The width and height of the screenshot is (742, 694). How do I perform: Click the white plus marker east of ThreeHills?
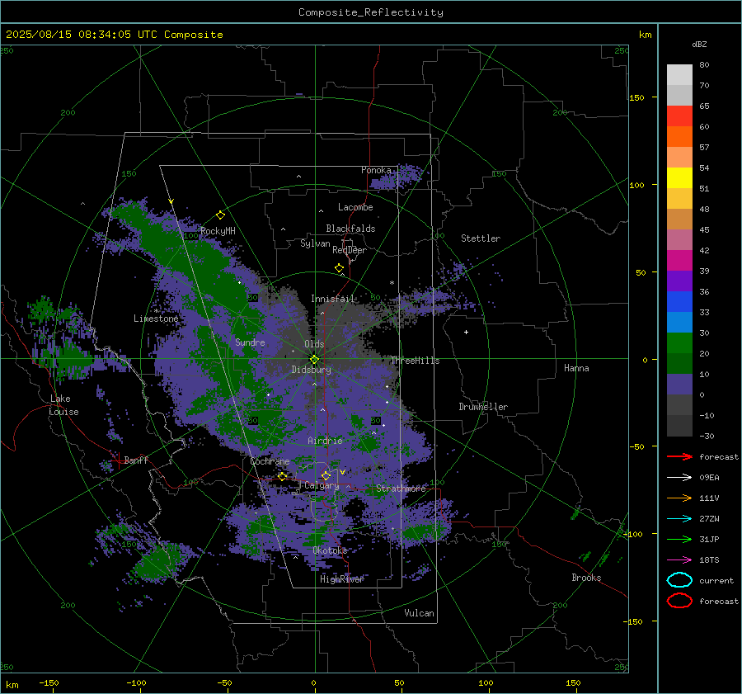click(466, 332)
